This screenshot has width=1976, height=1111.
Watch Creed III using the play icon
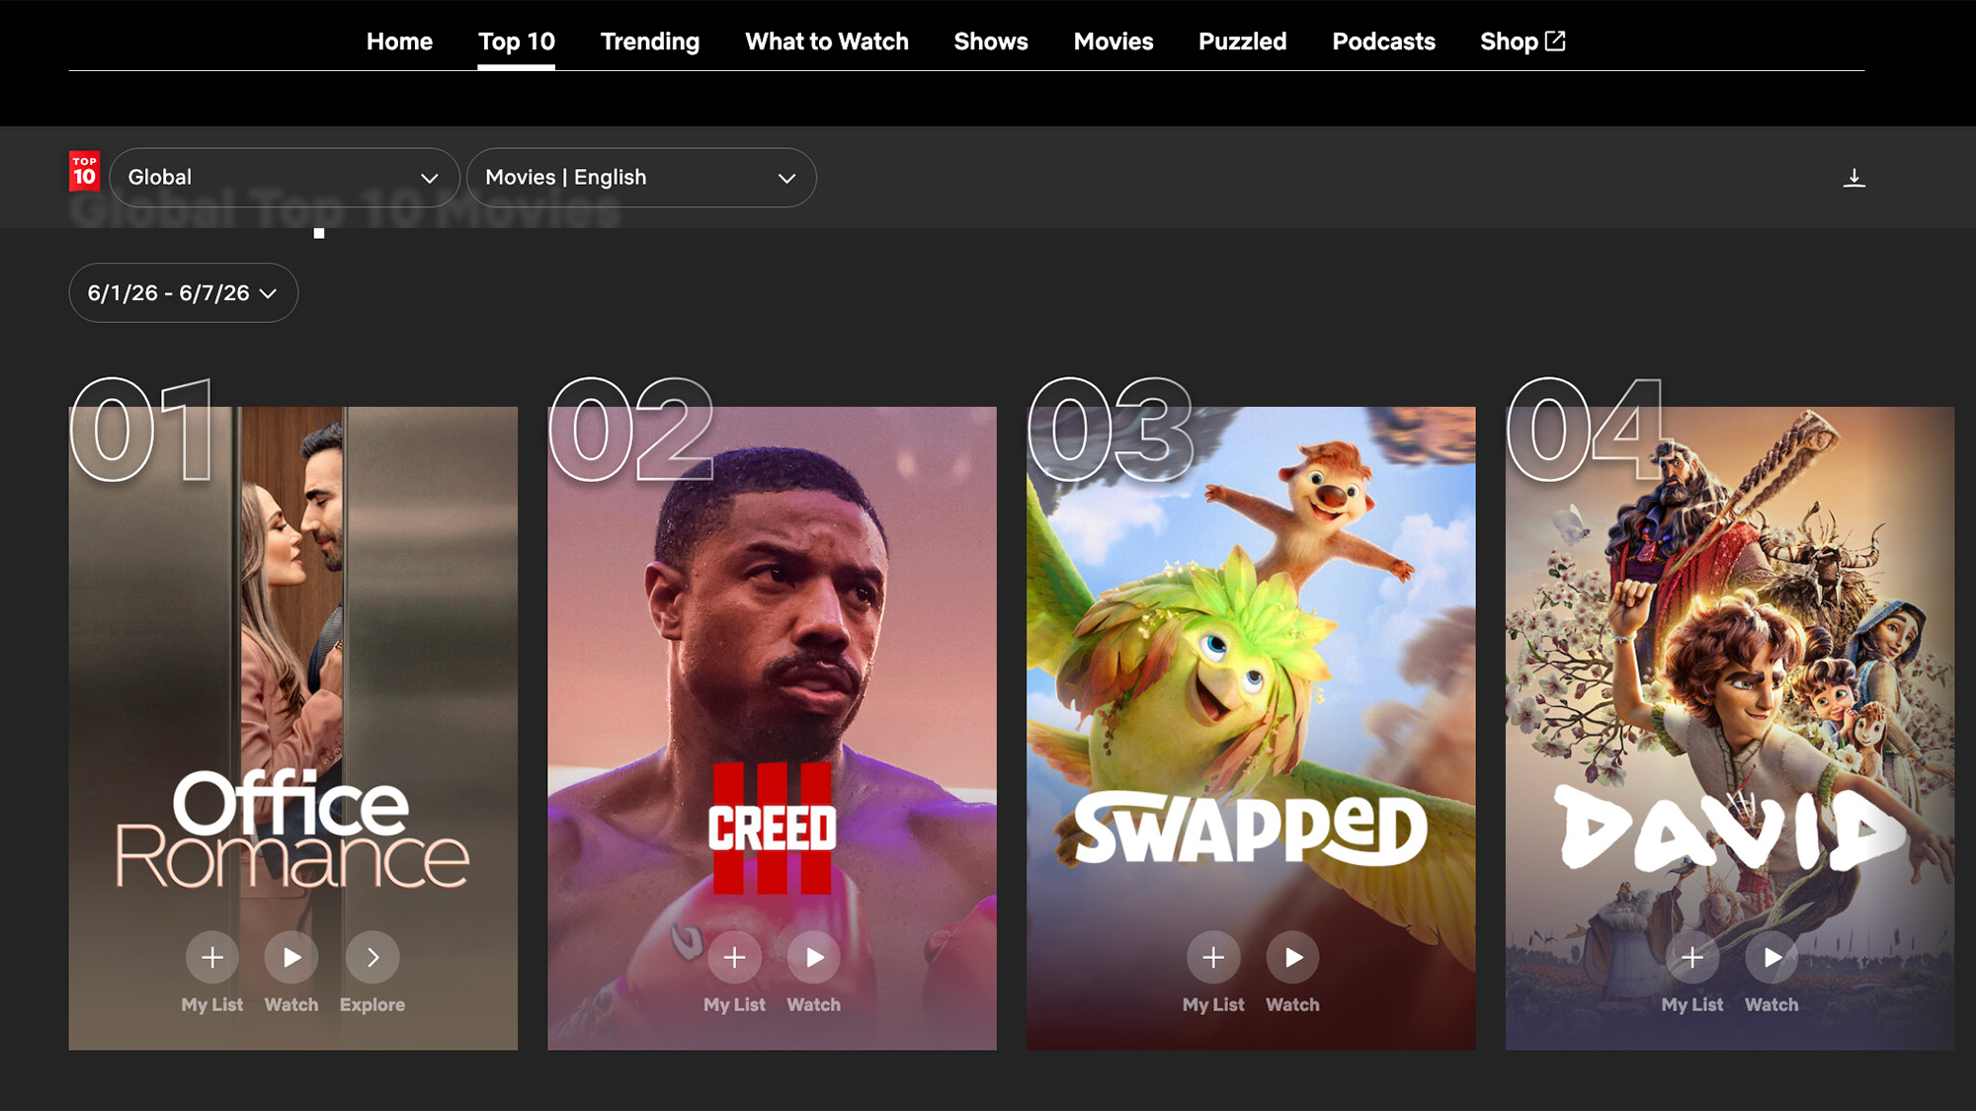[814, 957]
